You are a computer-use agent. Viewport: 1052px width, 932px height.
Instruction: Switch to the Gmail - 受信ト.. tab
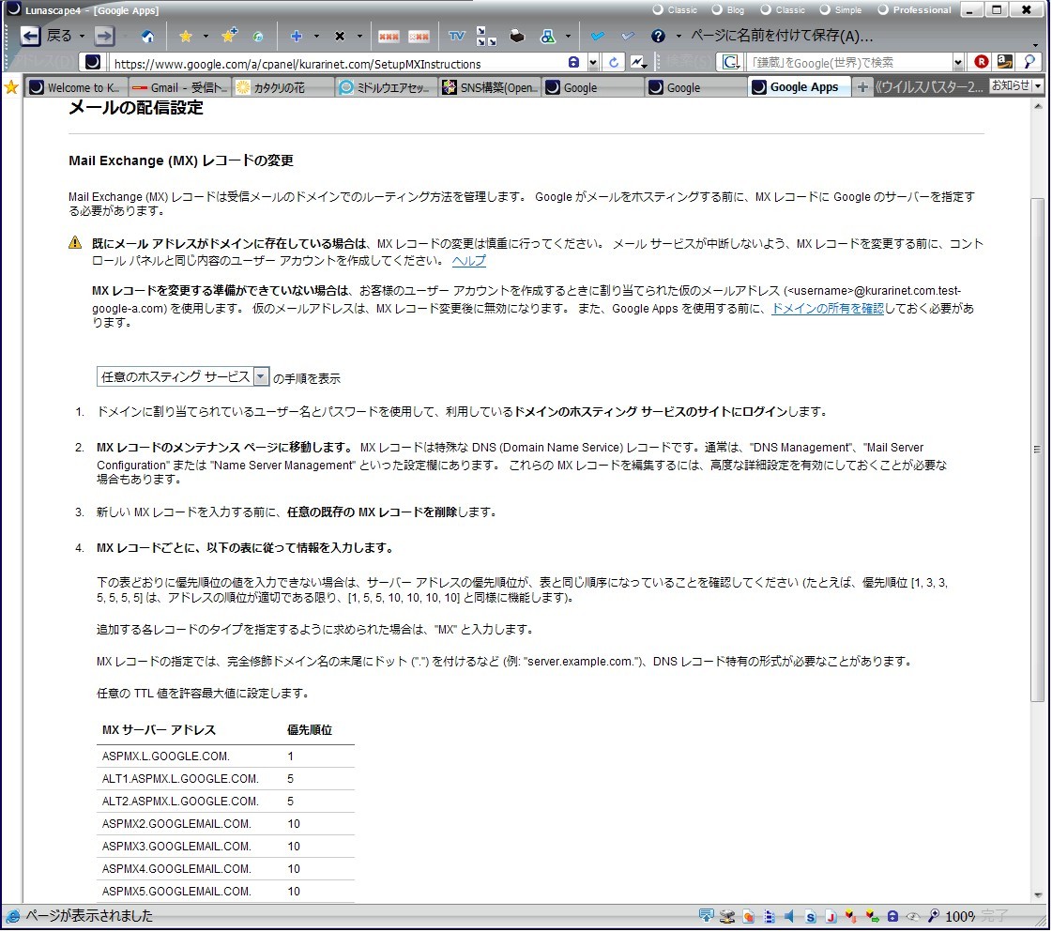pos(180,88)
